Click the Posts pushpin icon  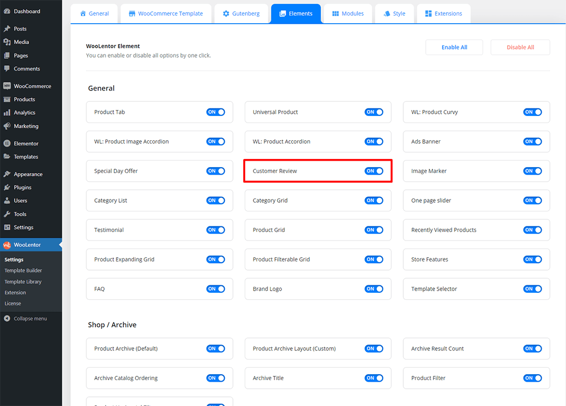tap(7, 29)
